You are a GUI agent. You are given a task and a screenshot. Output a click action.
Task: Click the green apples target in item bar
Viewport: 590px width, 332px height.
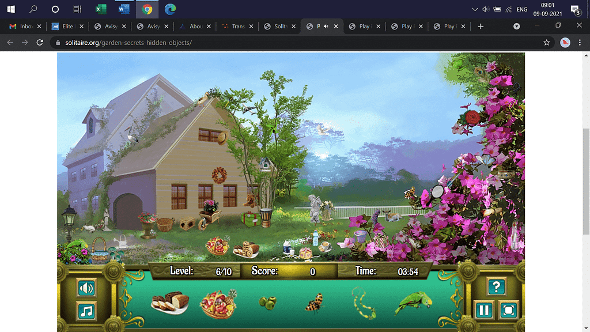tap(267, 302)
